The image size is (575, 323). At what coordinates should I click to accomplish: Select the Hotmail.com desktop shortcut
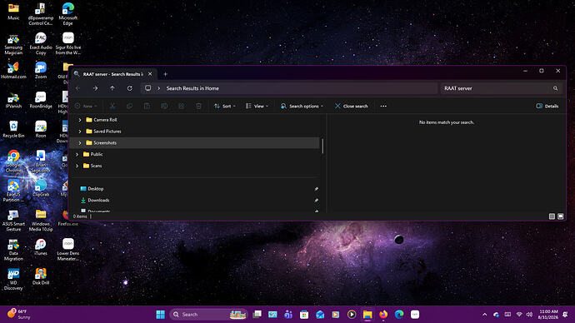coord(13,70)
